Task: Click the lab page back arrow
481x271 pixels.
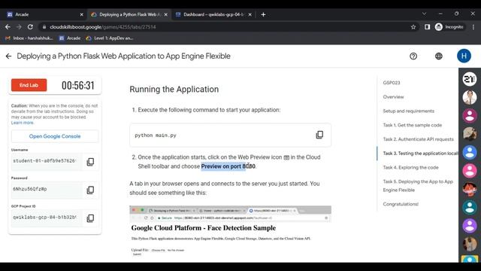Action: [x=8, y=56]
